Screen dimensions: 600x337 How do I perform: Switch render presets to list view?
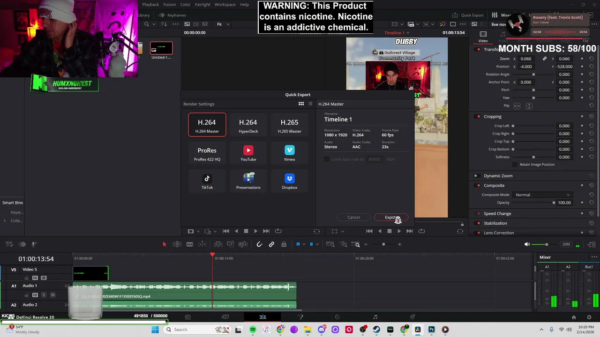(310, 104)
